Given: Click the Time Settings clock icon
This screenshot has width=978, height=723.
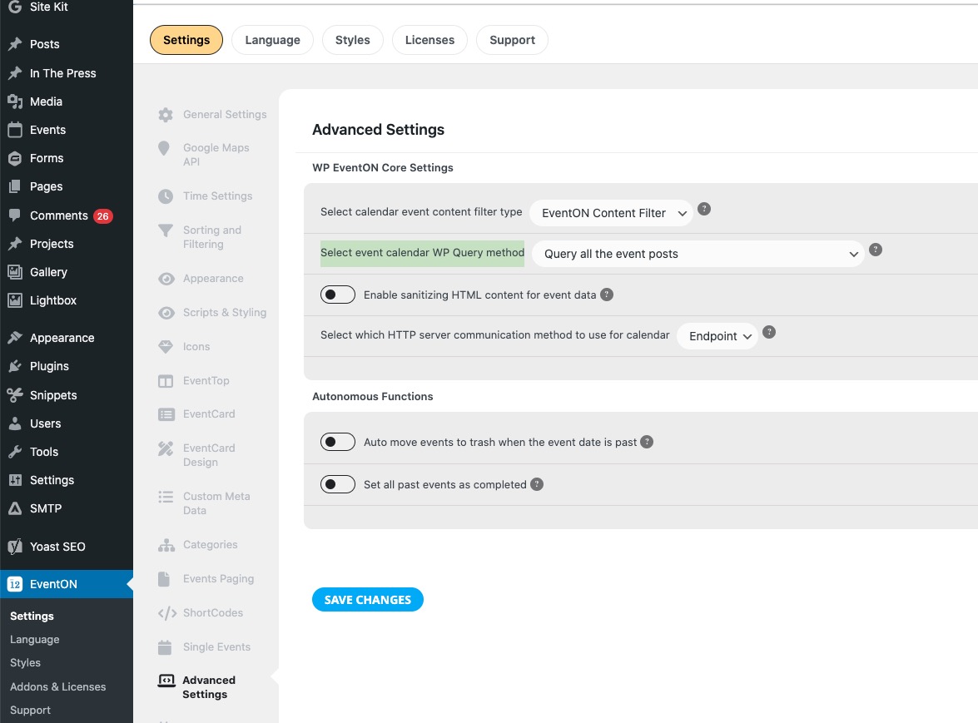Looking at the screenshot, I should pos(166,196).
